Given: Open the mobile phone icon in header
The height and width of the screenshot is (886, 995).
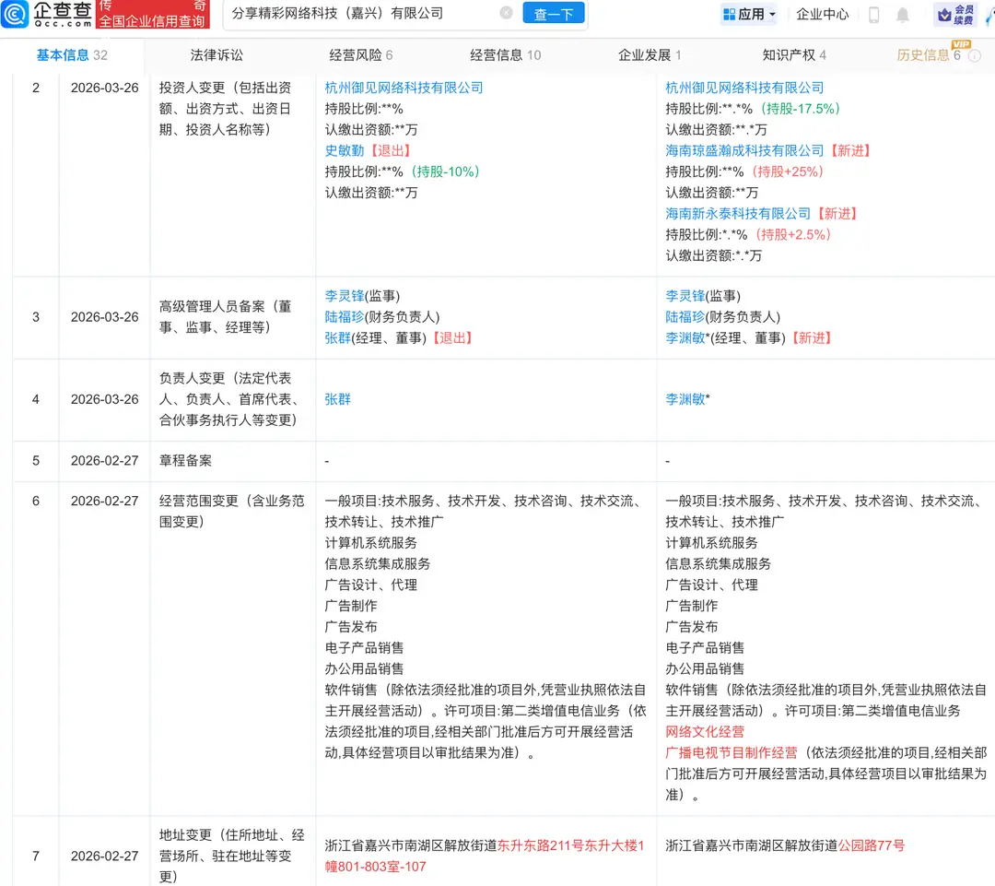Looking at the screenshot, I should [x=873, y=15].
